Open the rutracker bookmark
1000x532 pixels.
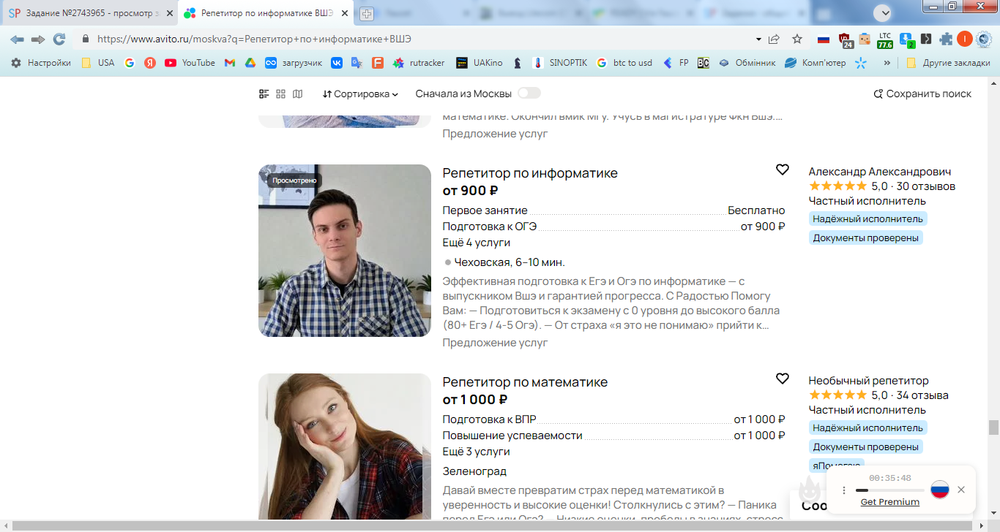coord(419,63)
